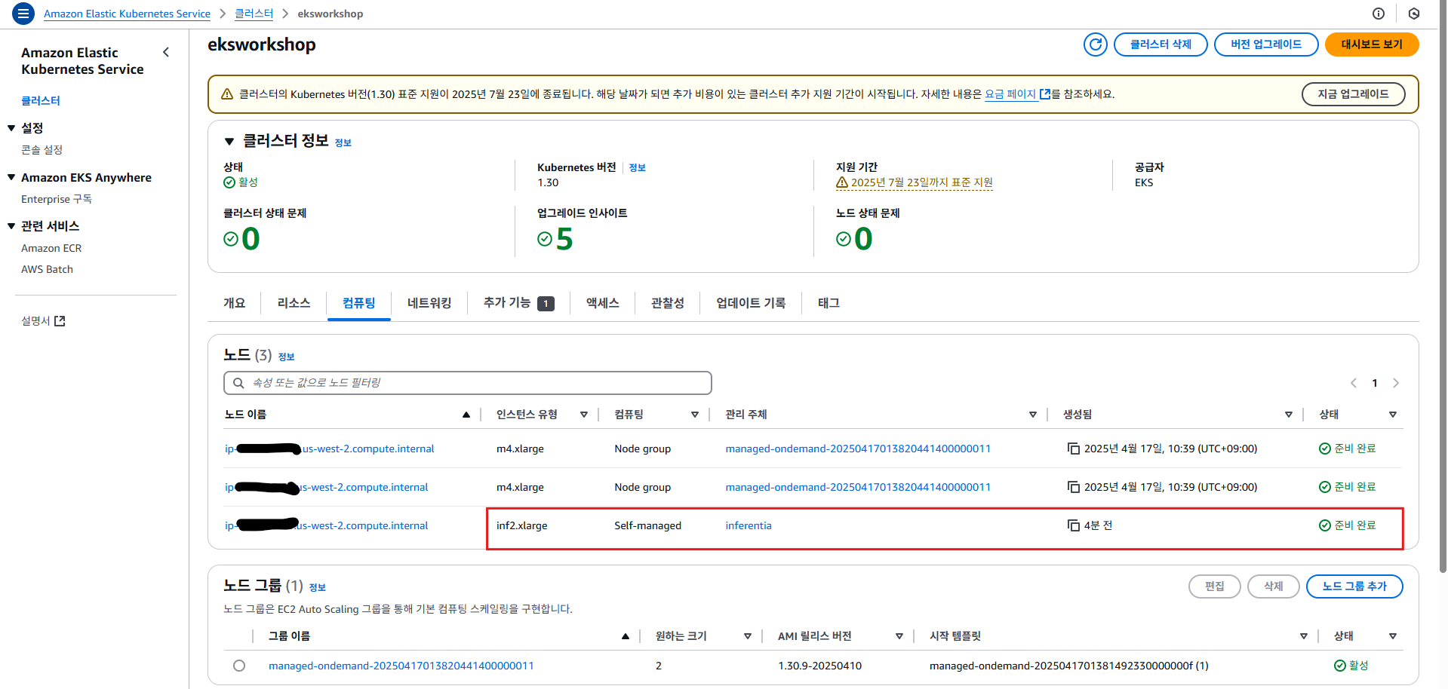Collapse the 관련 서비스 sidebar section
The image size is (1448, 689).
click(11, 226)
